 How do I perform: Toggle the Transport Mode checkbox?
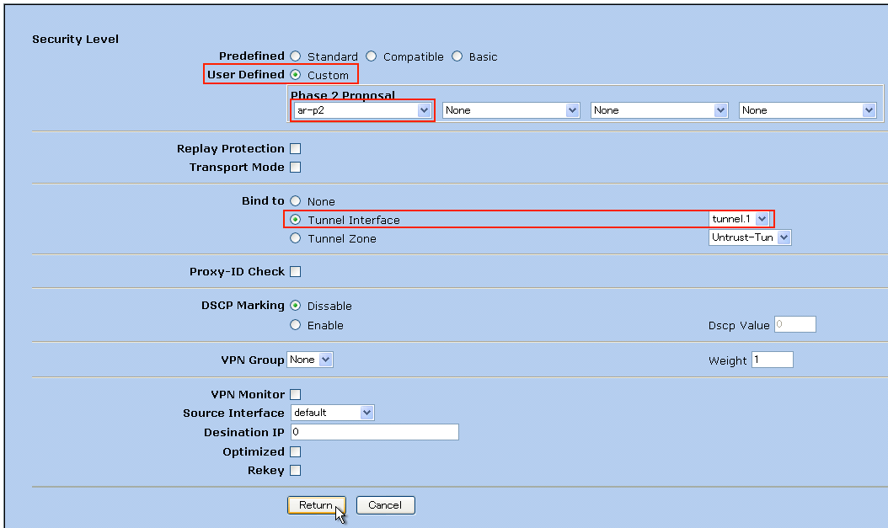[x=295, y=167]
